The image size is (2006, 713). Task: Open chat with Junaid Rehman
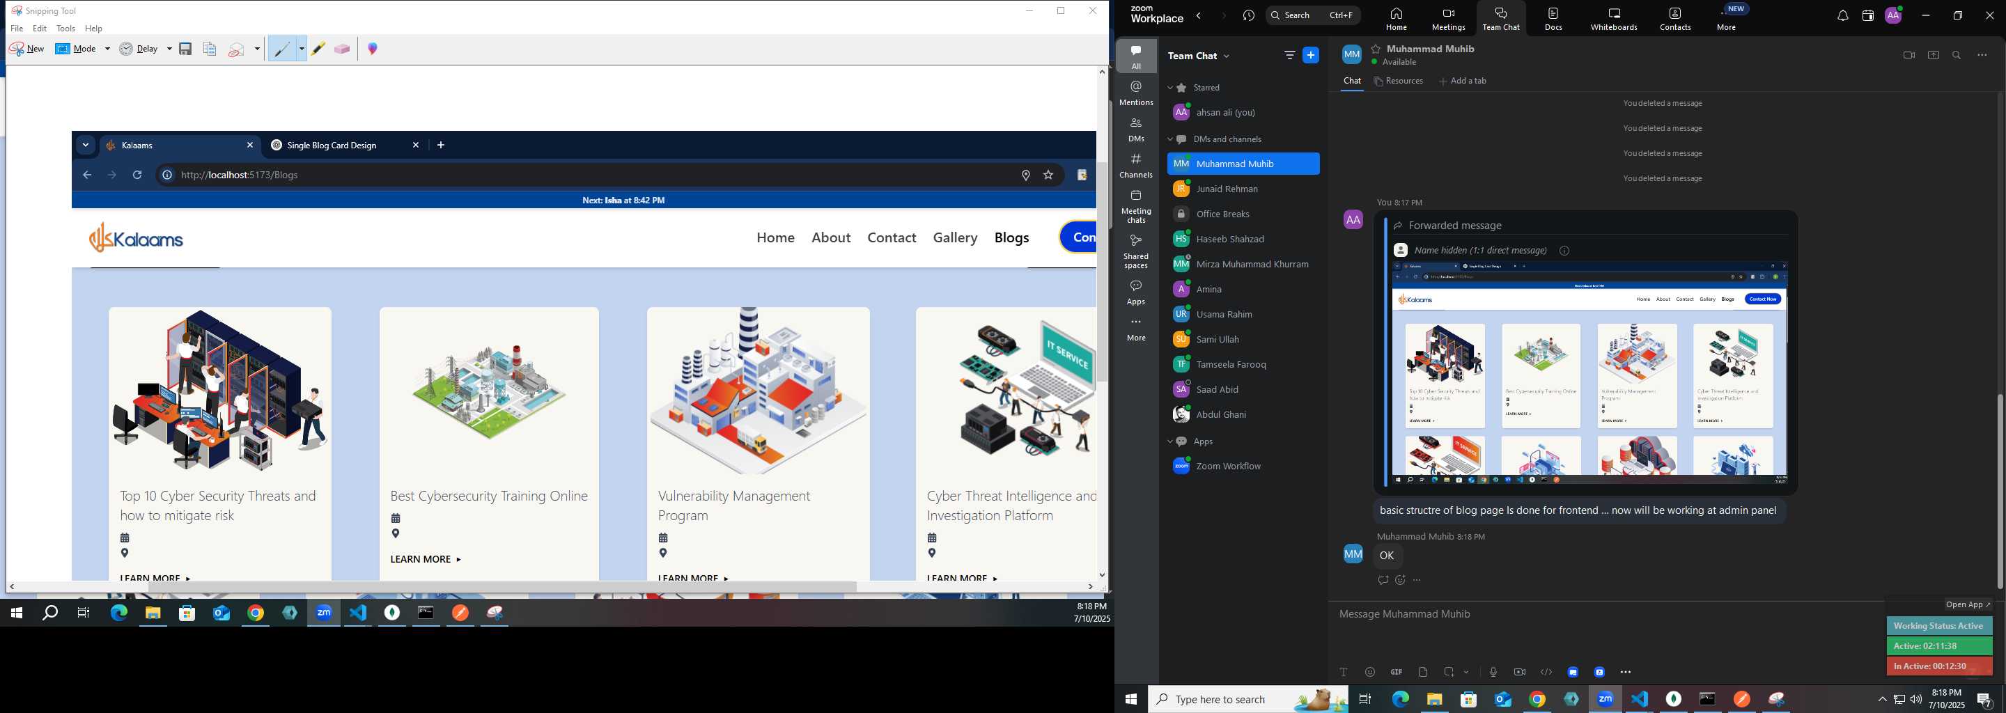click(1243, 189)
